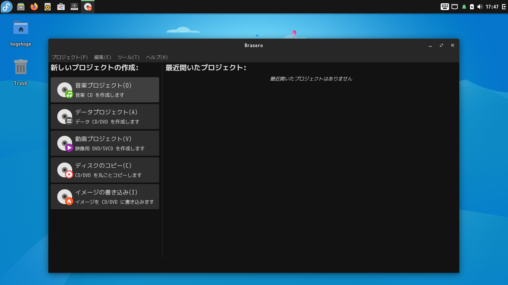Choose ディスクのコピー to copy a disc
The height and width of the screenshot is (285, 508).
click(x=105, y=170)
